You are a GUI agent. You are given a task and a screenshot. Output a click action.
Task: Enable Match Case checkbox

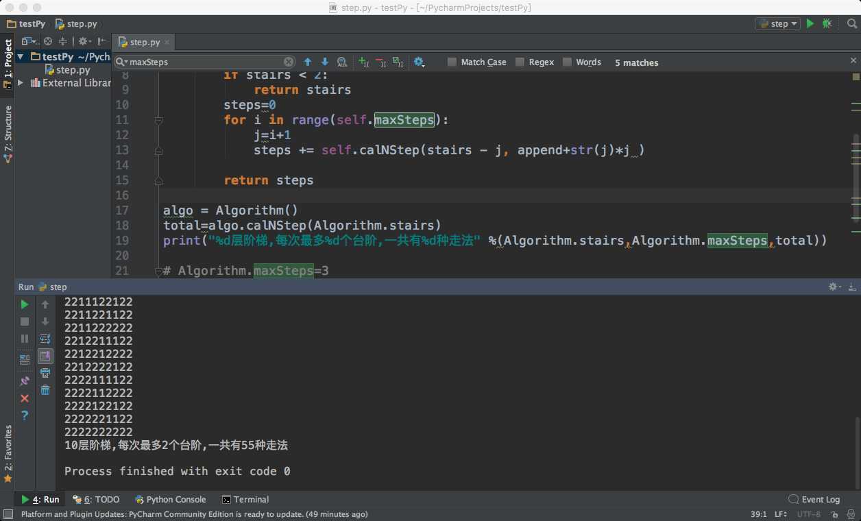click(452, 62)
